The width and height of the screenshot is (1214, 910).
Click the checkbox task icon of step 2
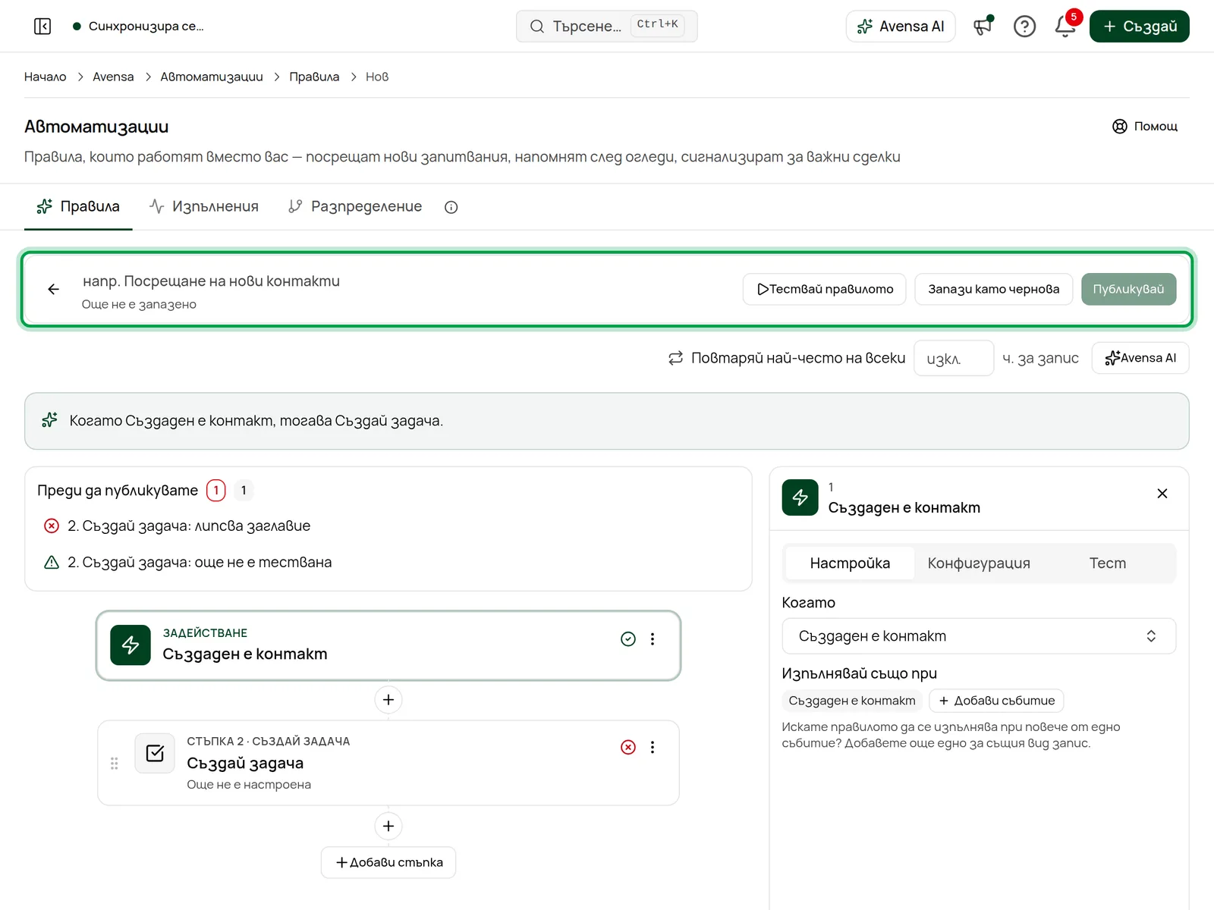coord(155,753)
